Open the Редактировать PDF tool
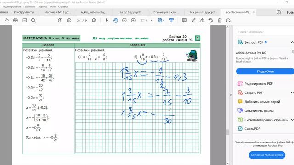 [259, 84]
